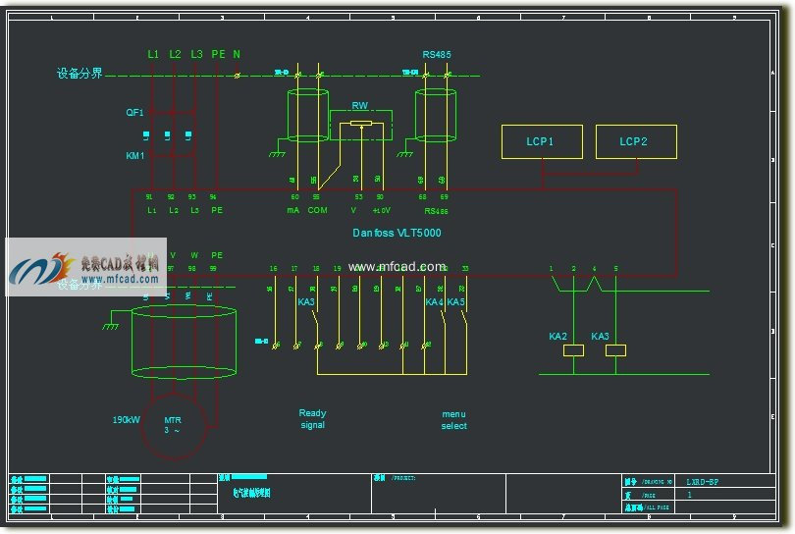Select the KA3 relay coil symbol on the right

(x=615, y=350)
